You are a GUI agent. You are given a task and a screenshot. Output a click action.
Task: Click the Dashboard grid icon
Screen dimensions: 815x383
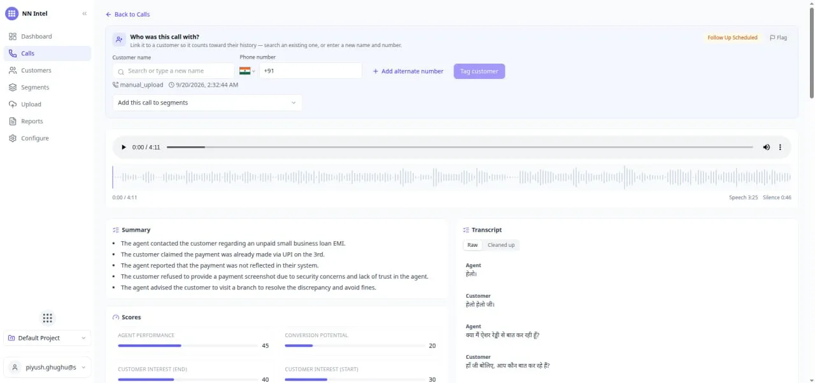[x=13, y=36]
